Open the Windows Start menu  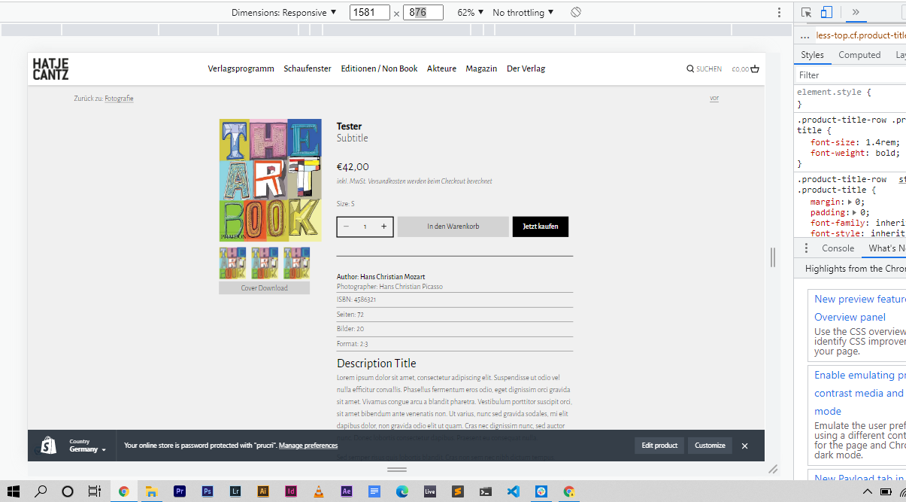(14, 491)
